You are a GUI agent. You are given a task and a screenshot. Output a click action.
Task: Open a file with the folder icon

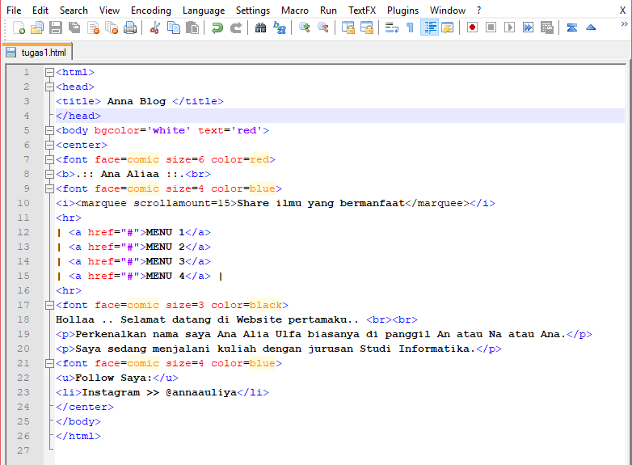tap(36, 27)
